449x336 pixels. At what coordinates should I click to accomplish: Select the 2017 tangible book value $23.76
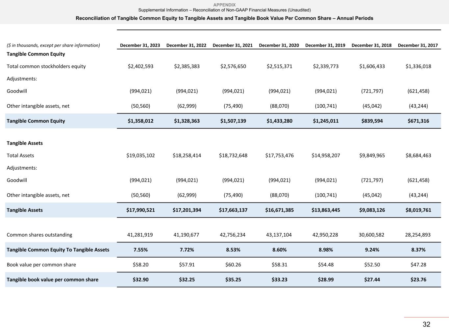(x=418, y=280)
